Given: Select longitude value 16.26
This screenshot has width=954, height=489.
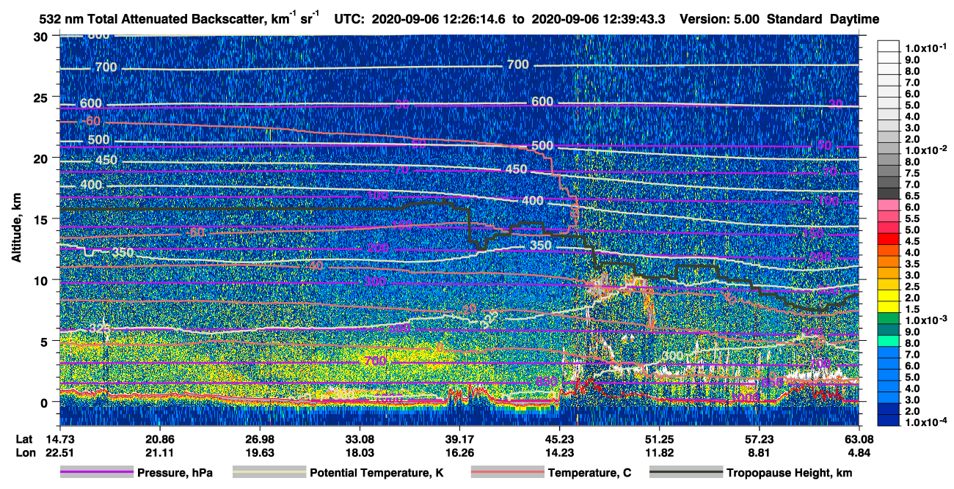Looking at the screenshot, I should (x=459, y=453).
